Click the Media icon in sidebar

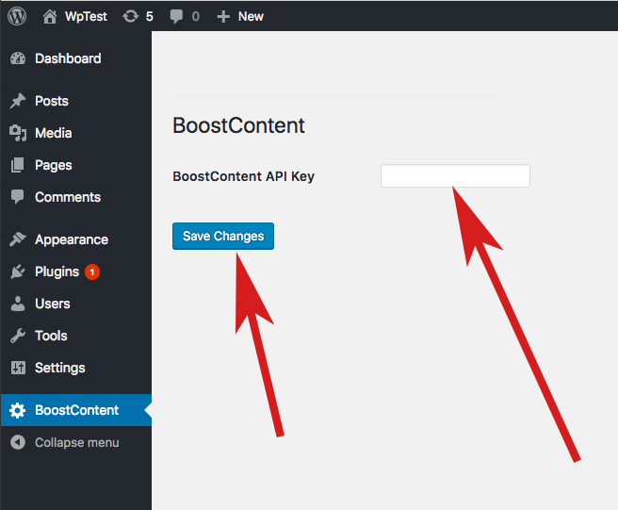click(x=18, y=133)
